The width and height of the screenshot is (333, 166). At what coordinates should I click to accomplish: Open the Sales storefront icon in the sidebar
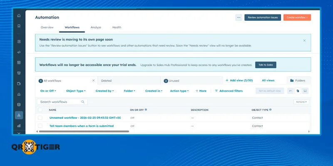pyautogui.click(x=19, y=73)
